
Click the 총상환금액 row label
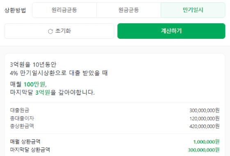[22, 126]
